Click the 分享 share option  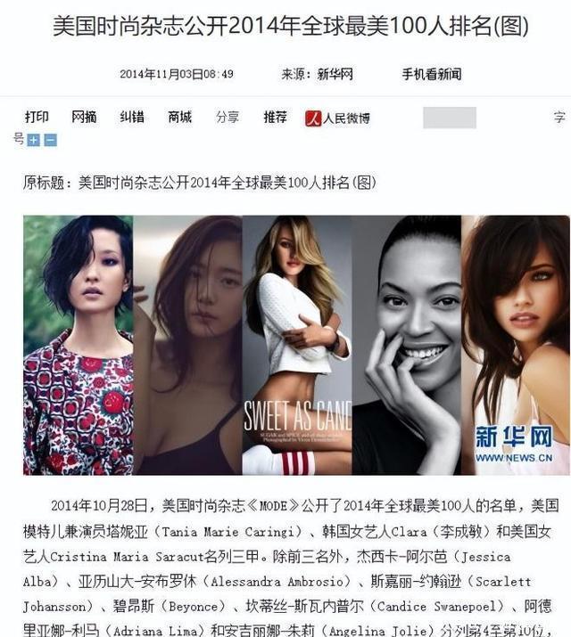pos(228,117)
